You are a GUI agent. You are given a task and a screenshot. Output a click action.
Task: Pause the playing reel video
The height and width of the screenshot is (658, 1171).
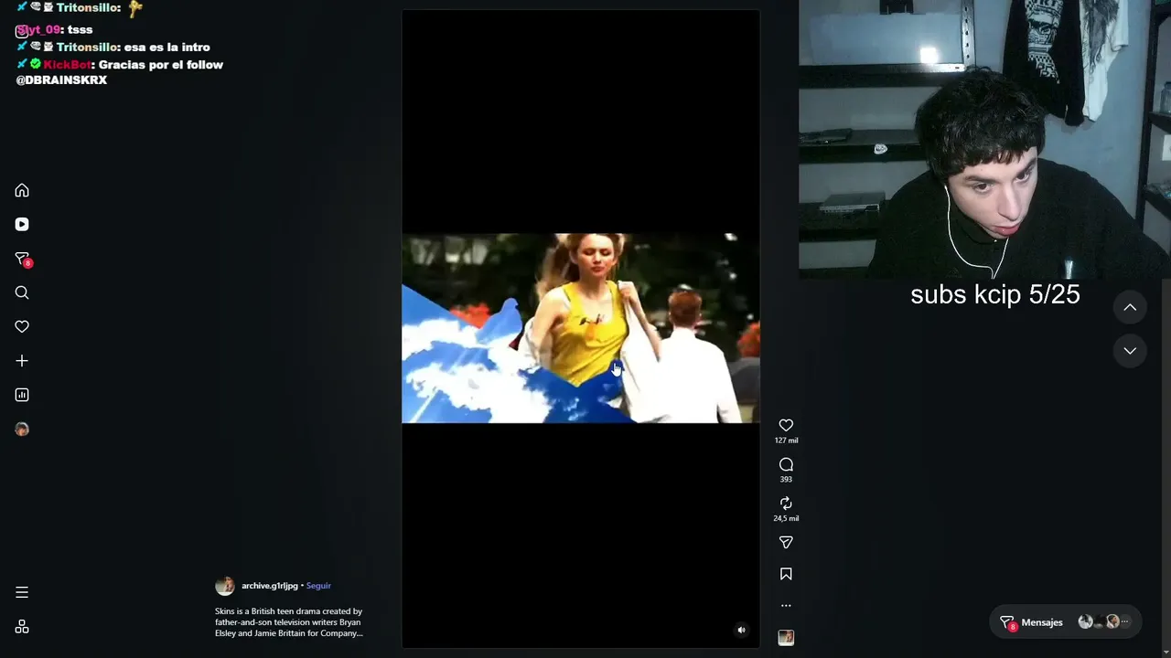(580, 328)
